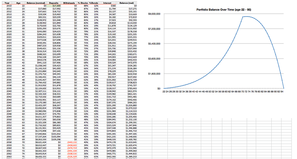
Task: Click interest cell $44,265
Action: coord(107,54)
